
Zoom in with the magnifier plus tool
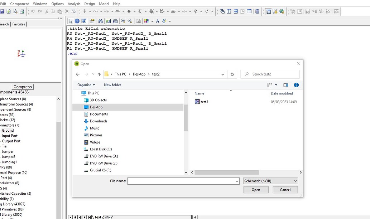point(123,21)
